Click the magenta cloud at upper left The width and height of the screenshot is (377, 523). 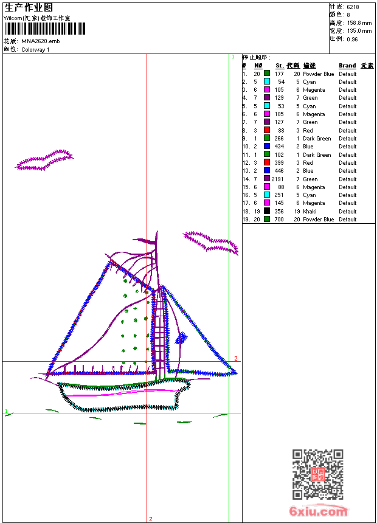coord(44,161)
